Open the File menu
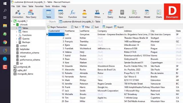 point(13,6)
